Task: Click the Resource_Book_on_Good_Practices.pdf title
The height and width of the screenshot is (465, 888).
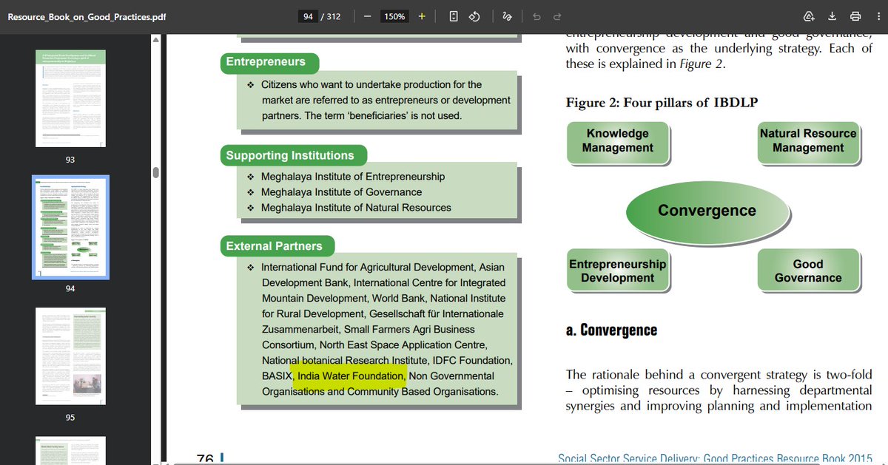Action: coord(86,16)
